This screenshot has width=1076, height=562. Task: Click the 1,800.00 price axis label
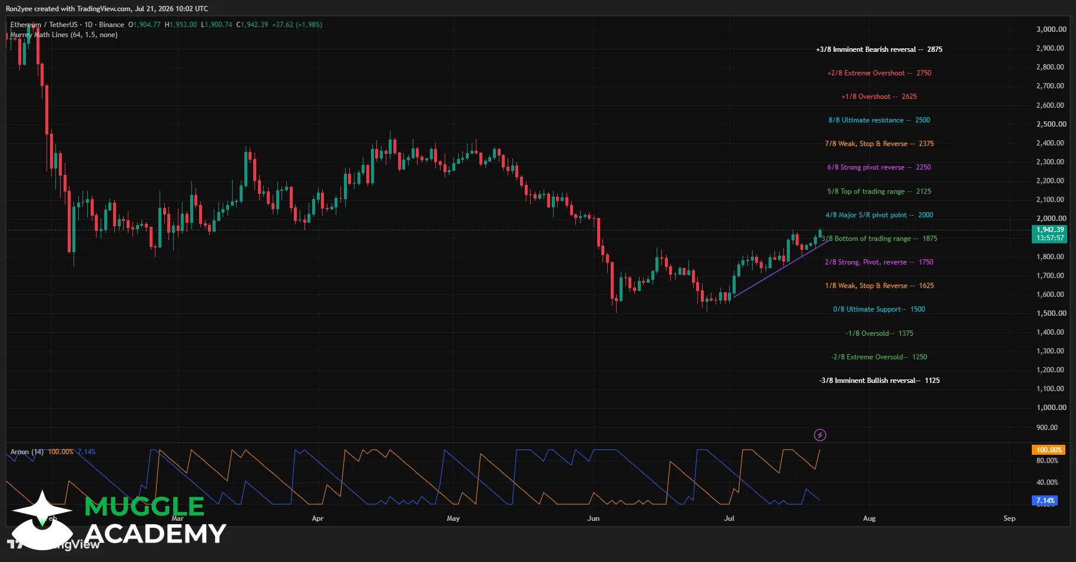coord(1051,256)
